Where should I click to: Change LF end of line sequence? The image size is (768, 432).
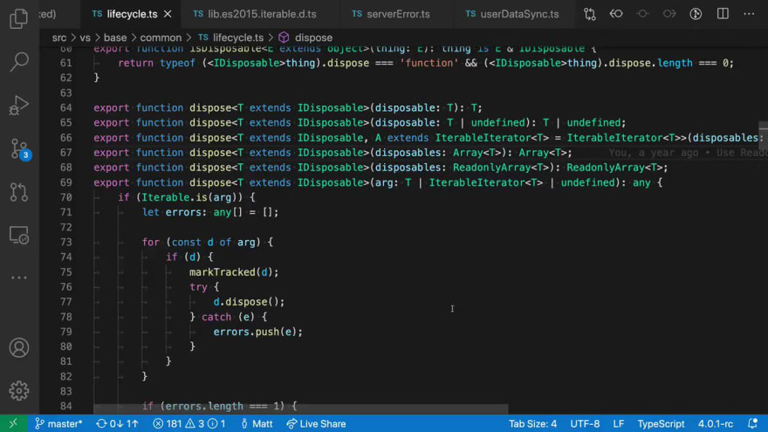coord(619,423)
